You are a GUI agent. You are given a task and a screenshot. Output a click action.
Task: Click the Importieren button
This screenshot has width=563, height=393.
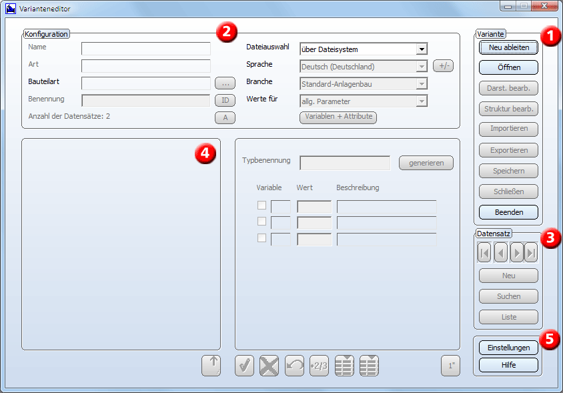[x=509, y=129]
